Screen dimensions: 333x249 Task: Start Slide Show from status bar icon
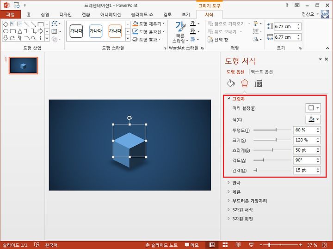point(251,245)
